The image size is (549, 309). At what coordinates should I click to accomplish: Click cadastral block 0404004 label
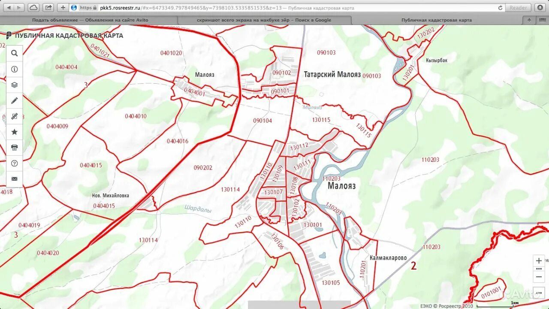point(66,67)
